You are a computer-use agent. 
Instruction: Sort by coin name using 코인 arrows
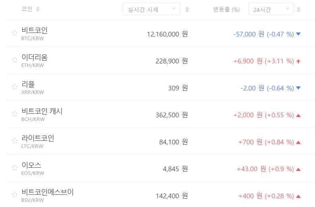pos(38,9)
